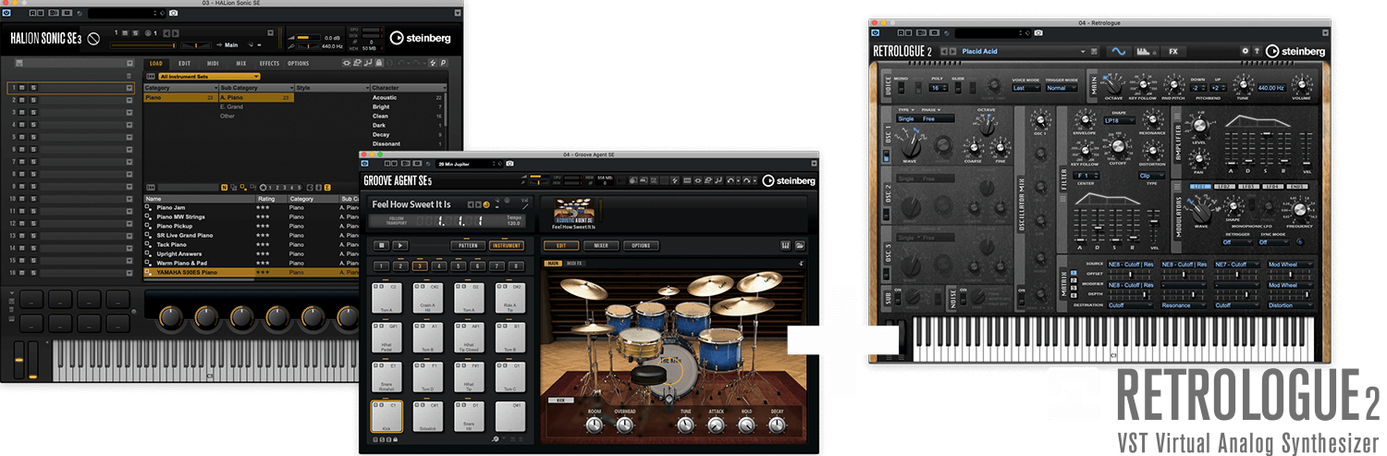Open Retrologue filter shape LP18 dropdown
1387x456 pixels.
pos(1118,120)
